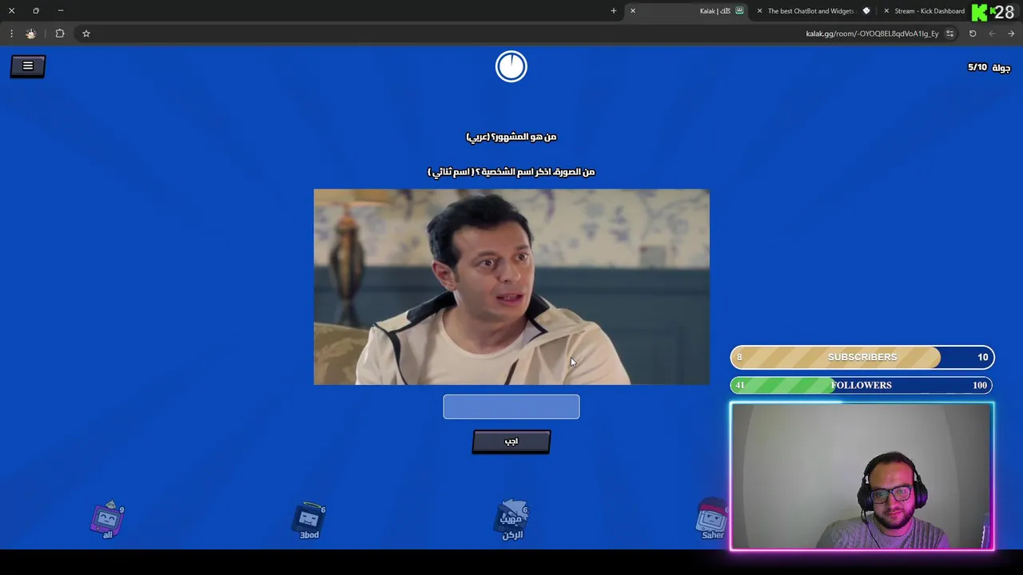Select the player avatar named ali
The width and height of the screenshot is (1023, 575).
[108, 520]
